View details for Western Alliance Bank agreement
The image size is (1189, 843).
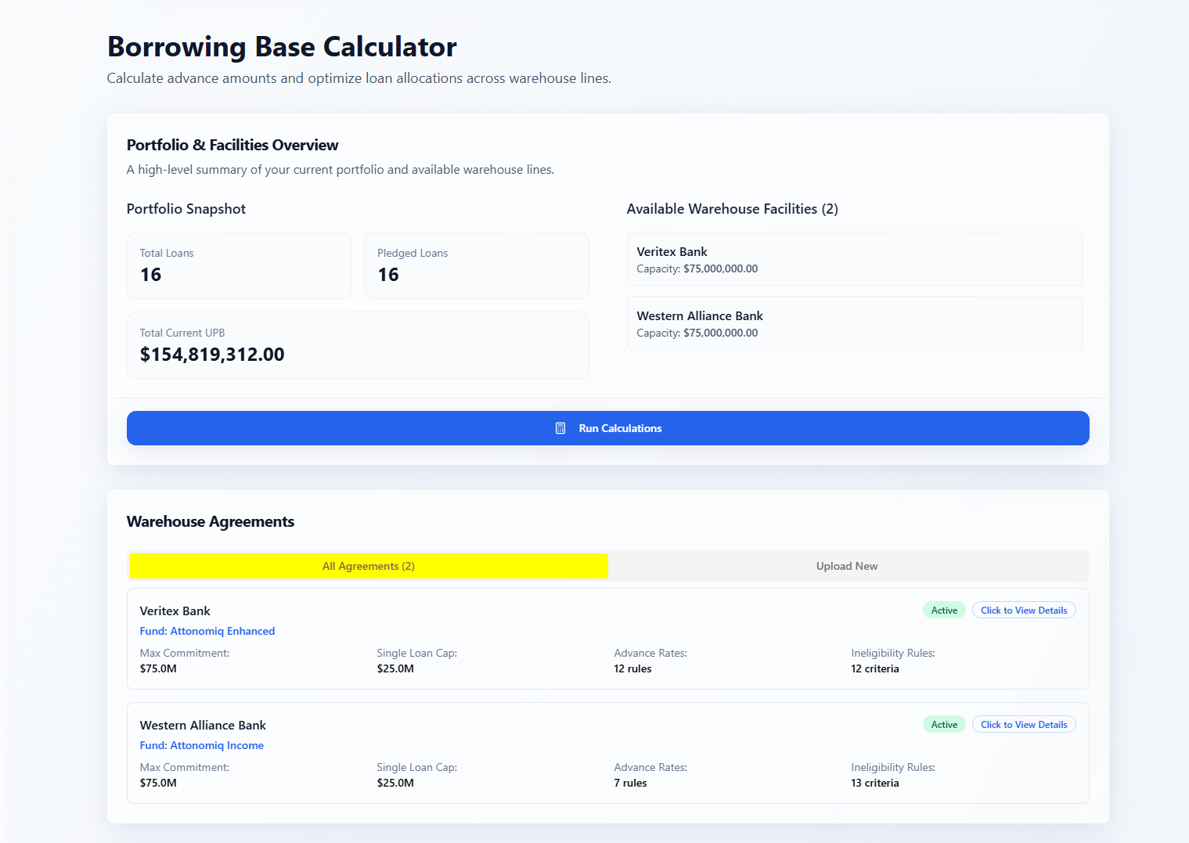point(1023,725)
